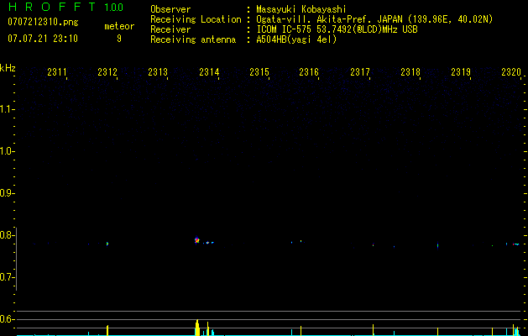Viewport: 528px width, 336px height.
Task: Click the gray vertical range bar beside the frequency axis
Action: click(x=16, y=259)
